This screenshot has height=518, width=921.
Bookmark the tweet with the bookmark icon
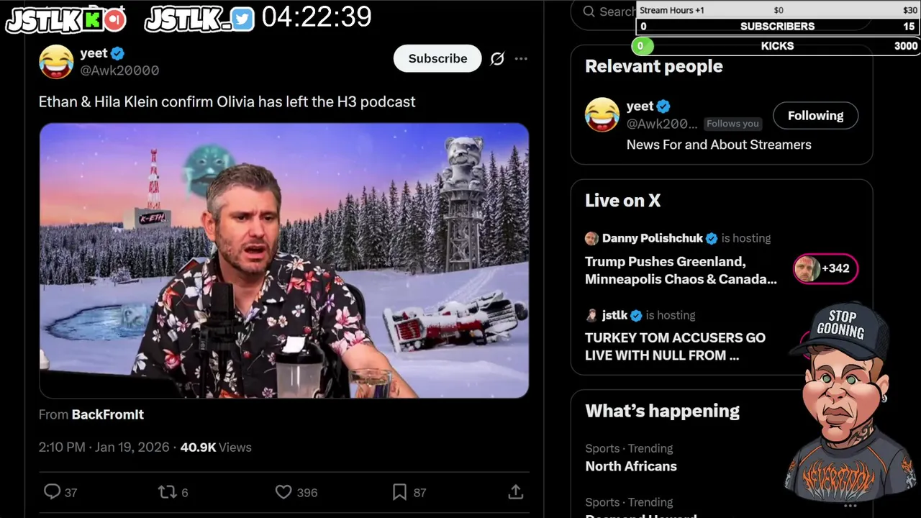[399, 492]
